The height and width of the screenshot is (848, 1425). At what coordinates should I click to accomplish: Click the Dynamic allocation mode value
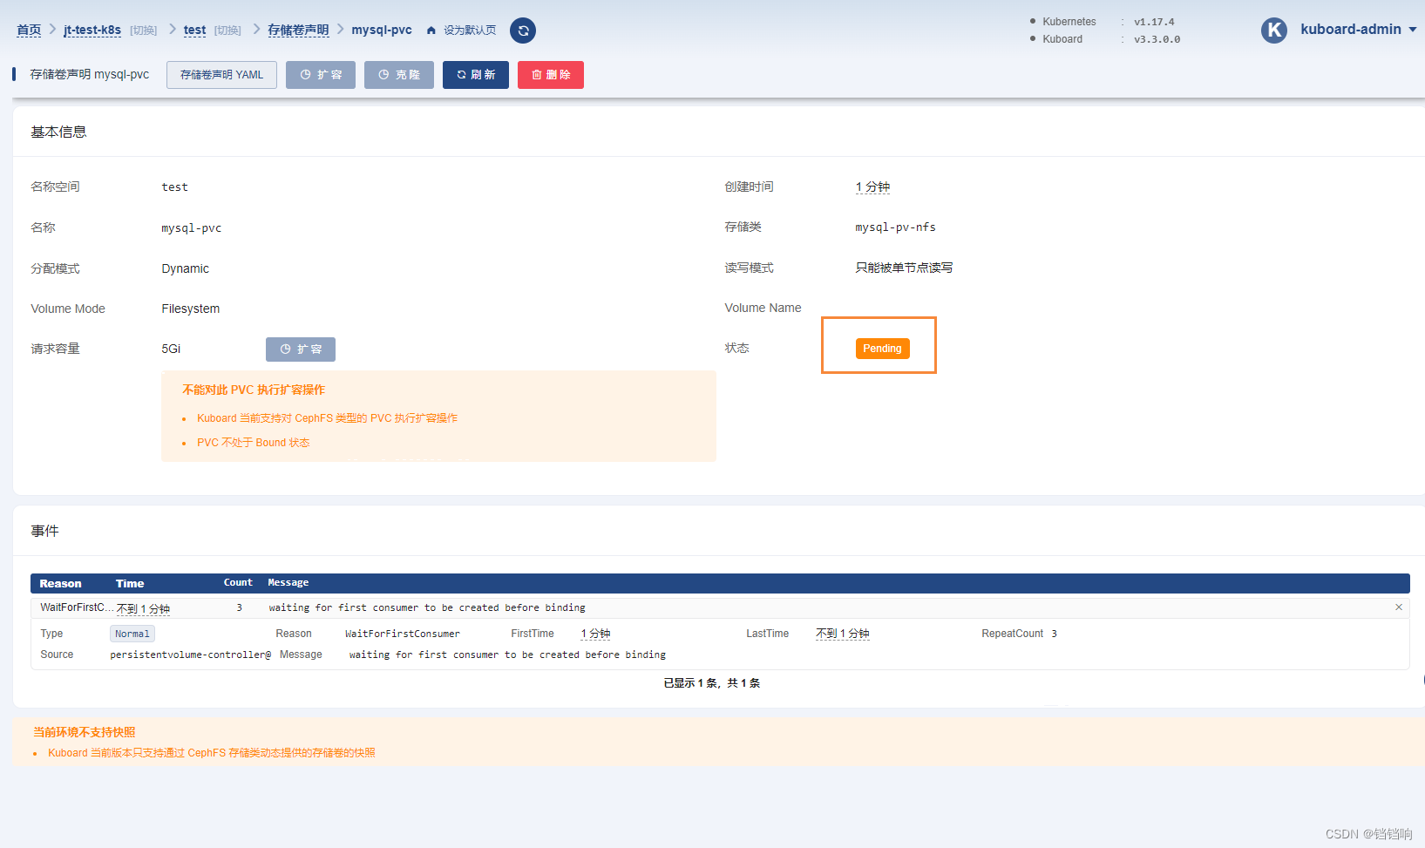point(185,268)
